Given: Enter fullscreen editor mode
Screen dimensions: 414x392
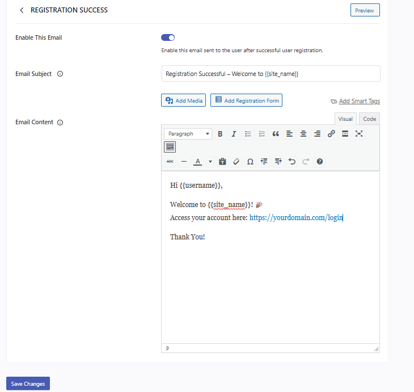Looking at the screenshot, I should (359, 134).
